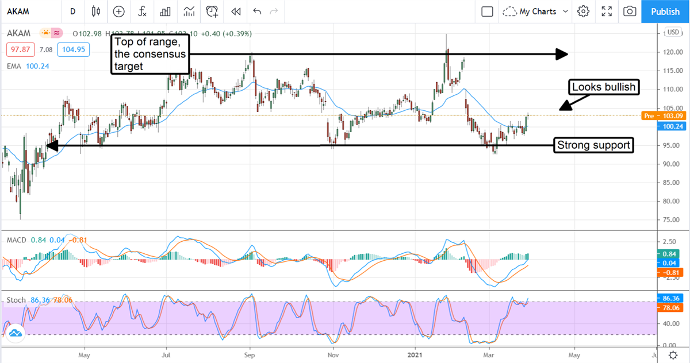
Task: Open indicator templates icon
Action: pos(189,11)
